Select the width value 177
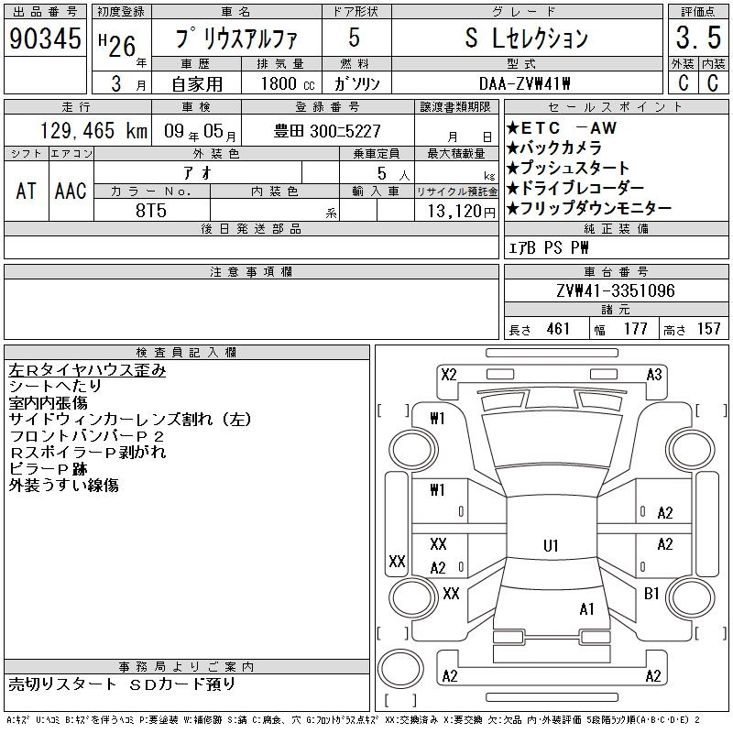 pos(635,329)
